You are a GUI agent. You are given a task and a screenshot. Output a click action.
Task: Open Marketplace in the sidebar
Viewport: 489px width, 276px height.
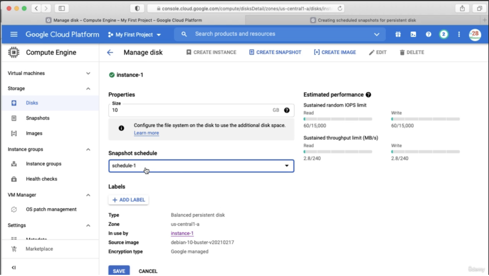(x=50, y=249)
